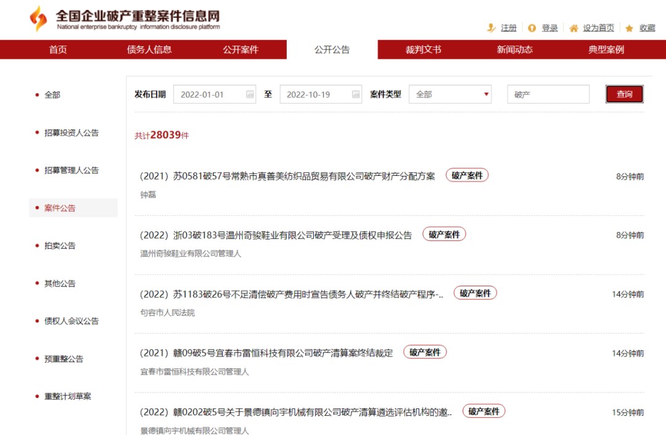Open the 债务人信息 nav tab
Screen dimensions: 666x435
[149, 50]
